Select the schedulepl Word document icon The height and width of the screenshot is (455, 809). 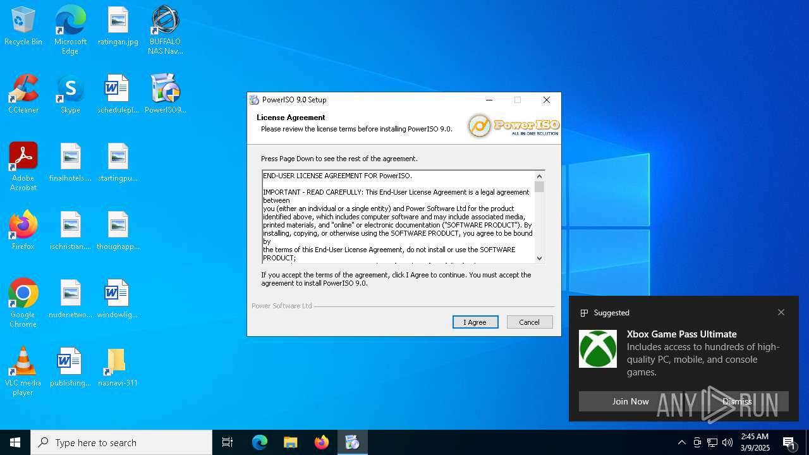118,95
